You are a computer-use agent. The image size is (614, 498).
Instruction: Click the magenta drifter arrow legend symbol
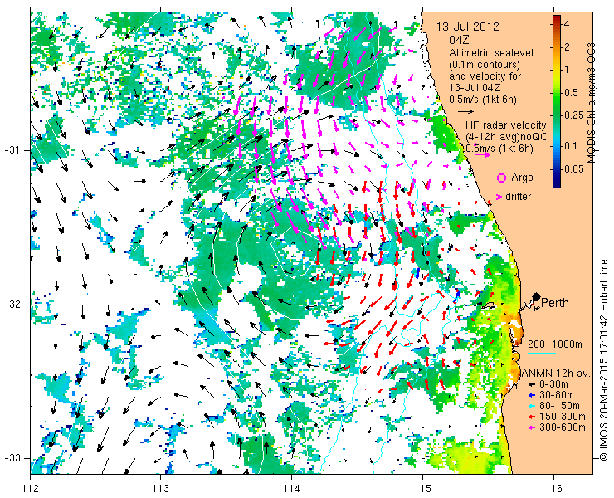pos(499,197)
